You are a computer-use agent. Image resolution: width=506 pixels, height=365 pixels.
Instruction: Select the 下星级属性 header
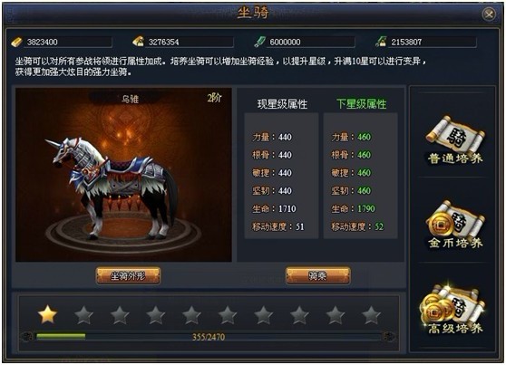tap(361, 104)
